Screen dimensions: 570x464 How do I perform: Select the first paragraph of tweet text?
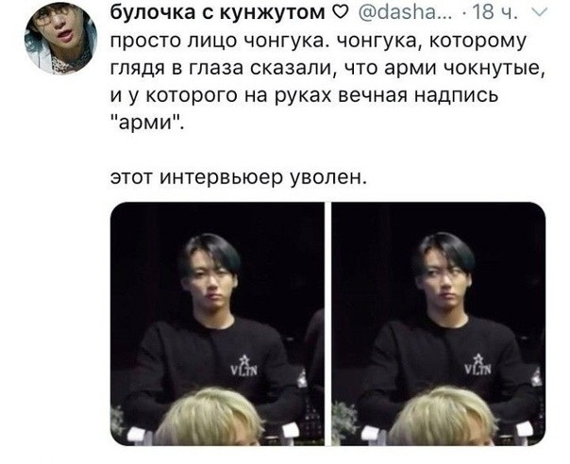click(327, 82)
